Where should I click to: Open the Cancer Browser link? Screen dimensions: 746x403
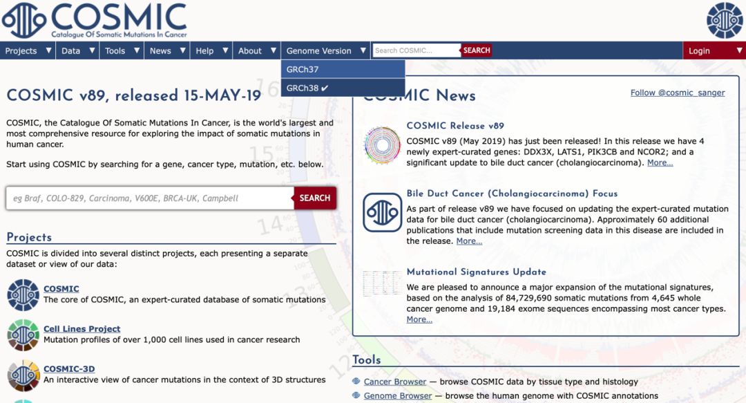395,382
